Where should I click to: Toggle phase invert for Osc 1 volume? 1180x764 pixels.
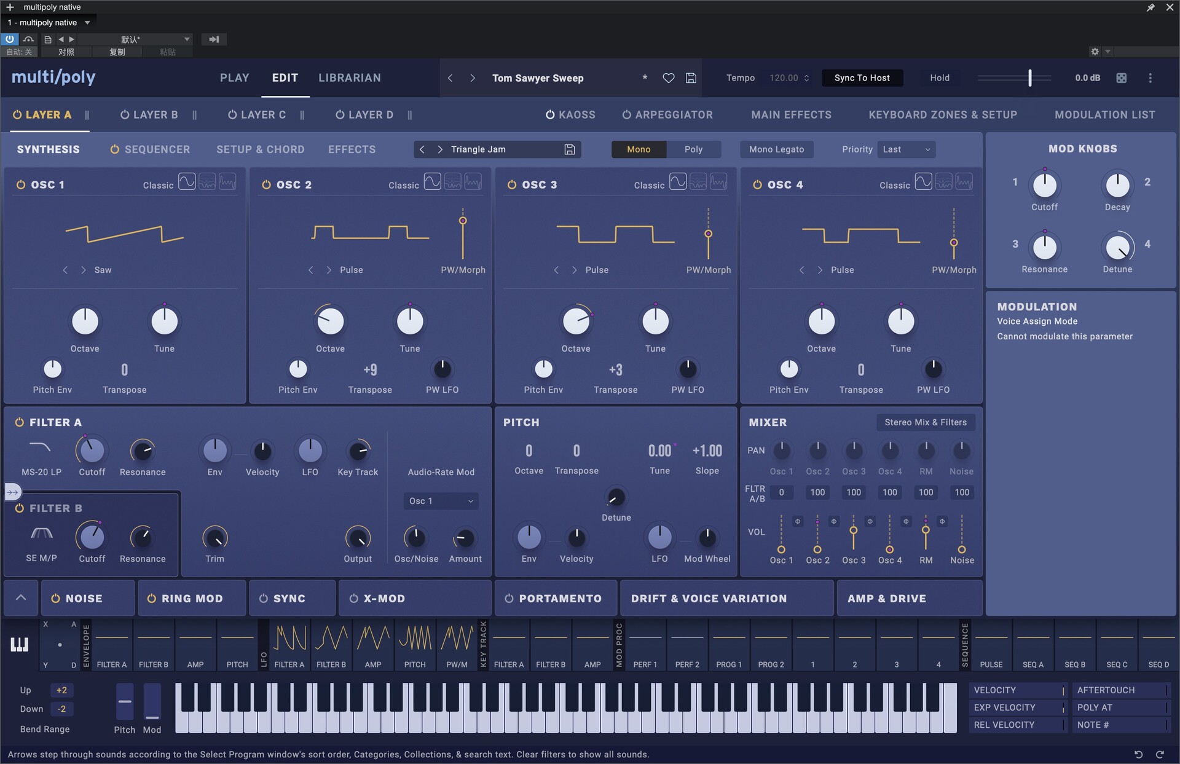pos(798,521)
